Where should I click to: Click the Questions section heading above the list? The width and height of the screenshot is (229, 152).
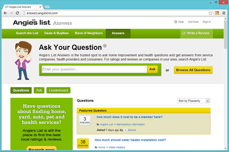pyautogui.click(x=85, y=101)
